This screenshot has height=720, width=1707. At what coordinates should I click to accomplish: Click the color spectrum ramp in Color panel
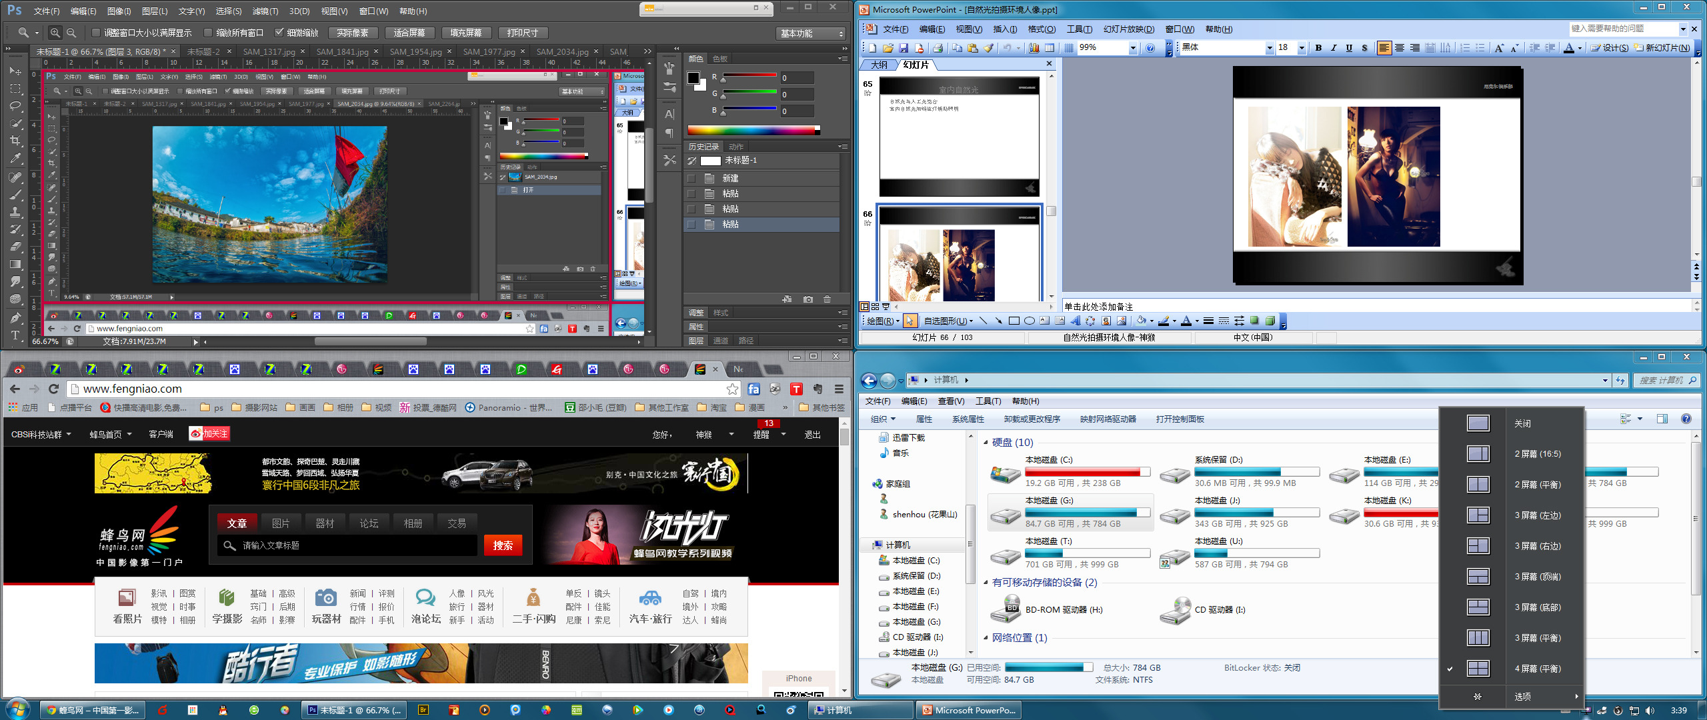[753, 130]
